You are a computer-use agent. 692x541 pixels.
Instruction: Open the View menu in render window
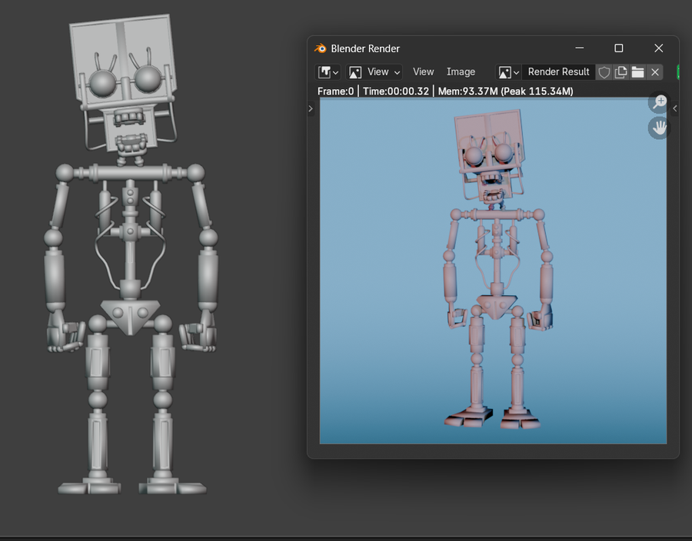tap(423, 72)
